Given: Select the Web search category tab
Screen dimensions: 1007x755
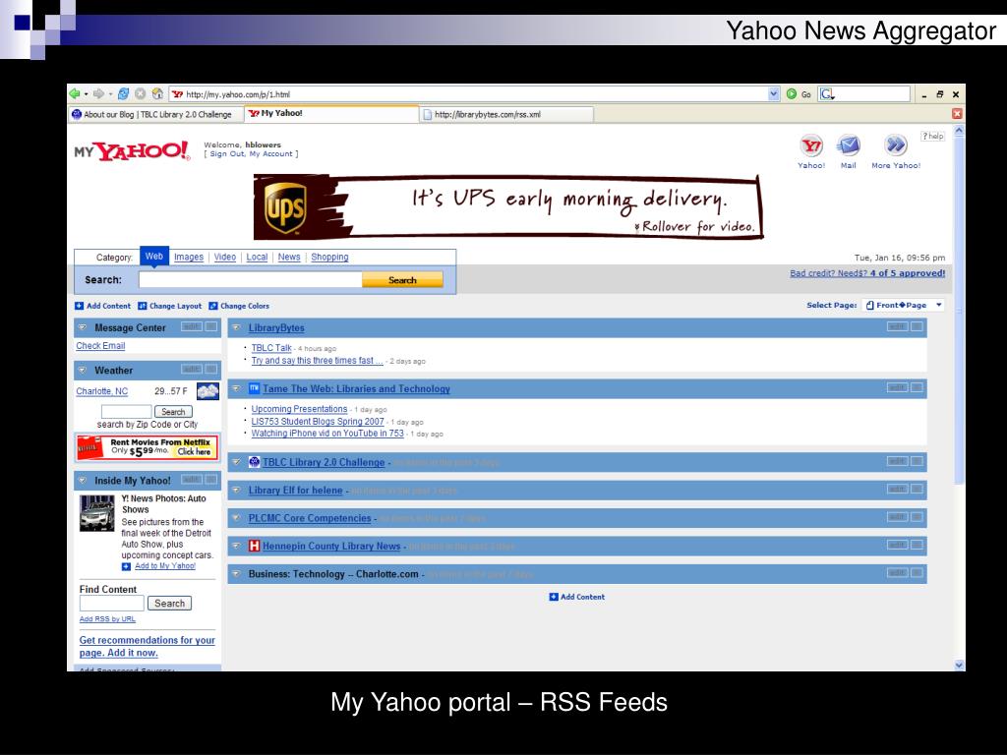Looking at the screenshot, I should click(x=154, y=257).
